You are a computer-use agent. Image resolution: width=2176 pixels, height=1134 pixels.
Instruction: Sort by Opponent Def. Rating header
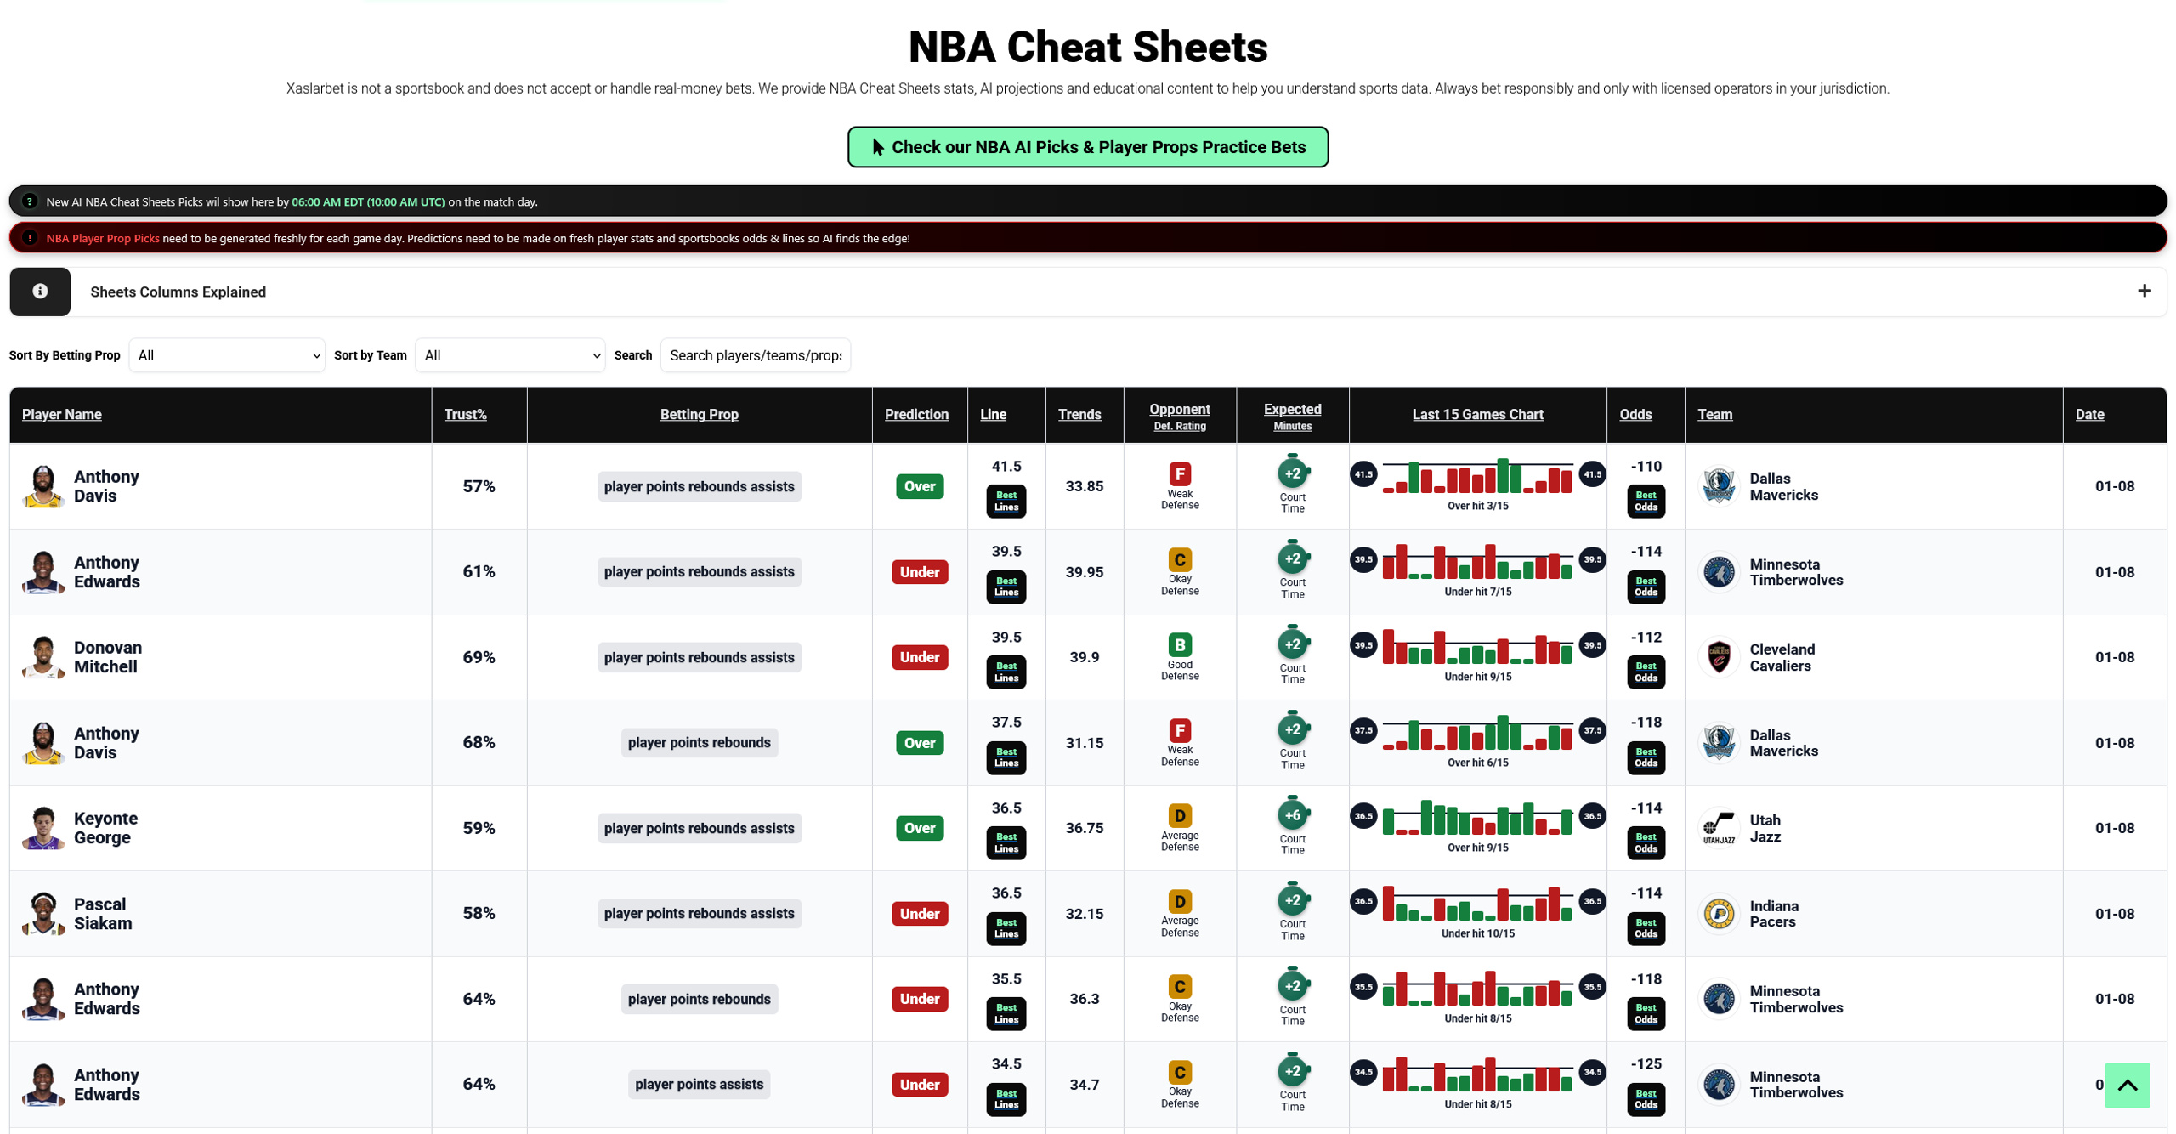click(x=1179, y=415)
